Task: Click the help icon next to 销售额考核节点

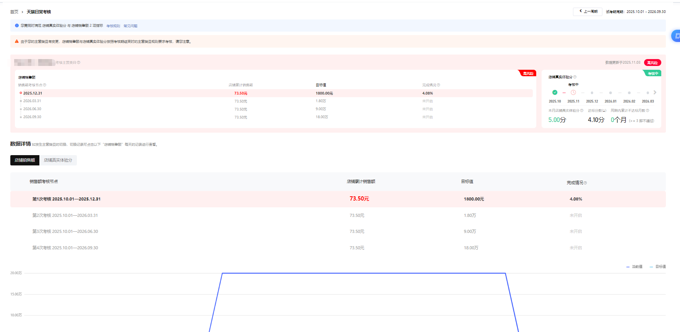Action: tap(45, 85)
